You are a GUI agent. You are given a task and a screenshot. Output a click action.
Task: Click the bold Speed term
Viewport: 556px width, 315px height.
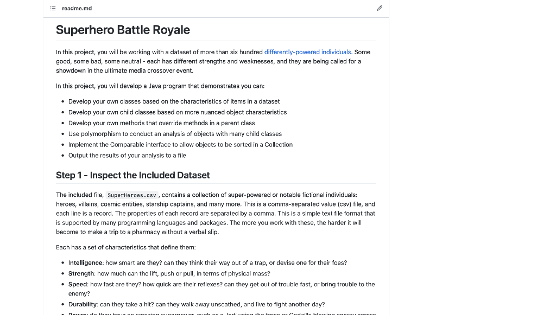(78, 285)
